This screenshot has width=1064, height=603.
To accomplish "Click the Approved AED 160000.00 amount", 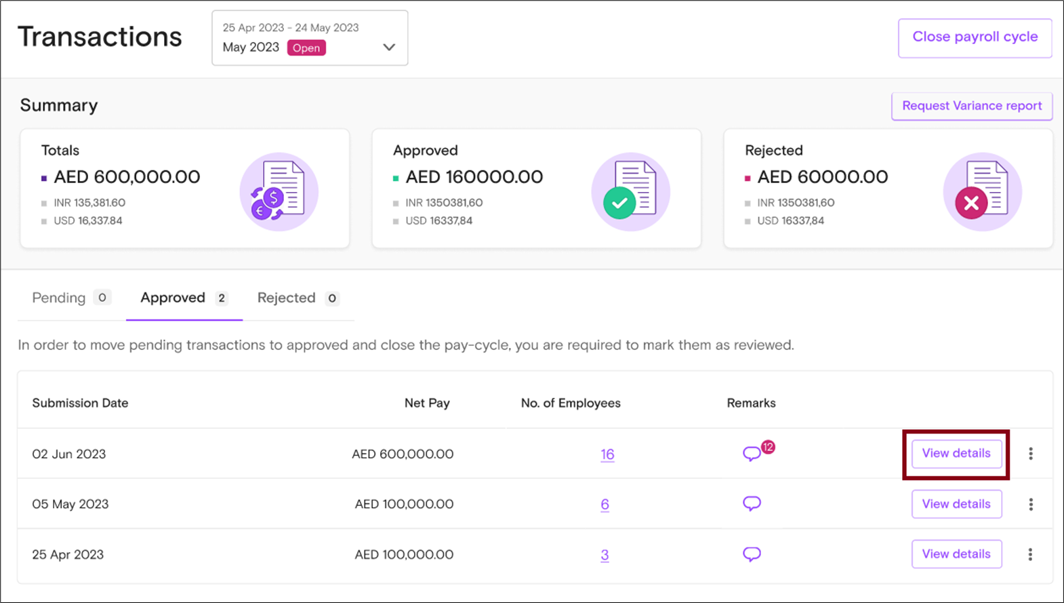I will [474, 177].
